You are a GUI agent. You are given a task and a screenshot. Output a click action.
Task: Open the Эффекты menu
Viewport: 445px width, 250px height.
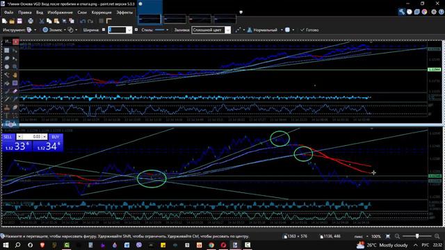click(124, 12)
